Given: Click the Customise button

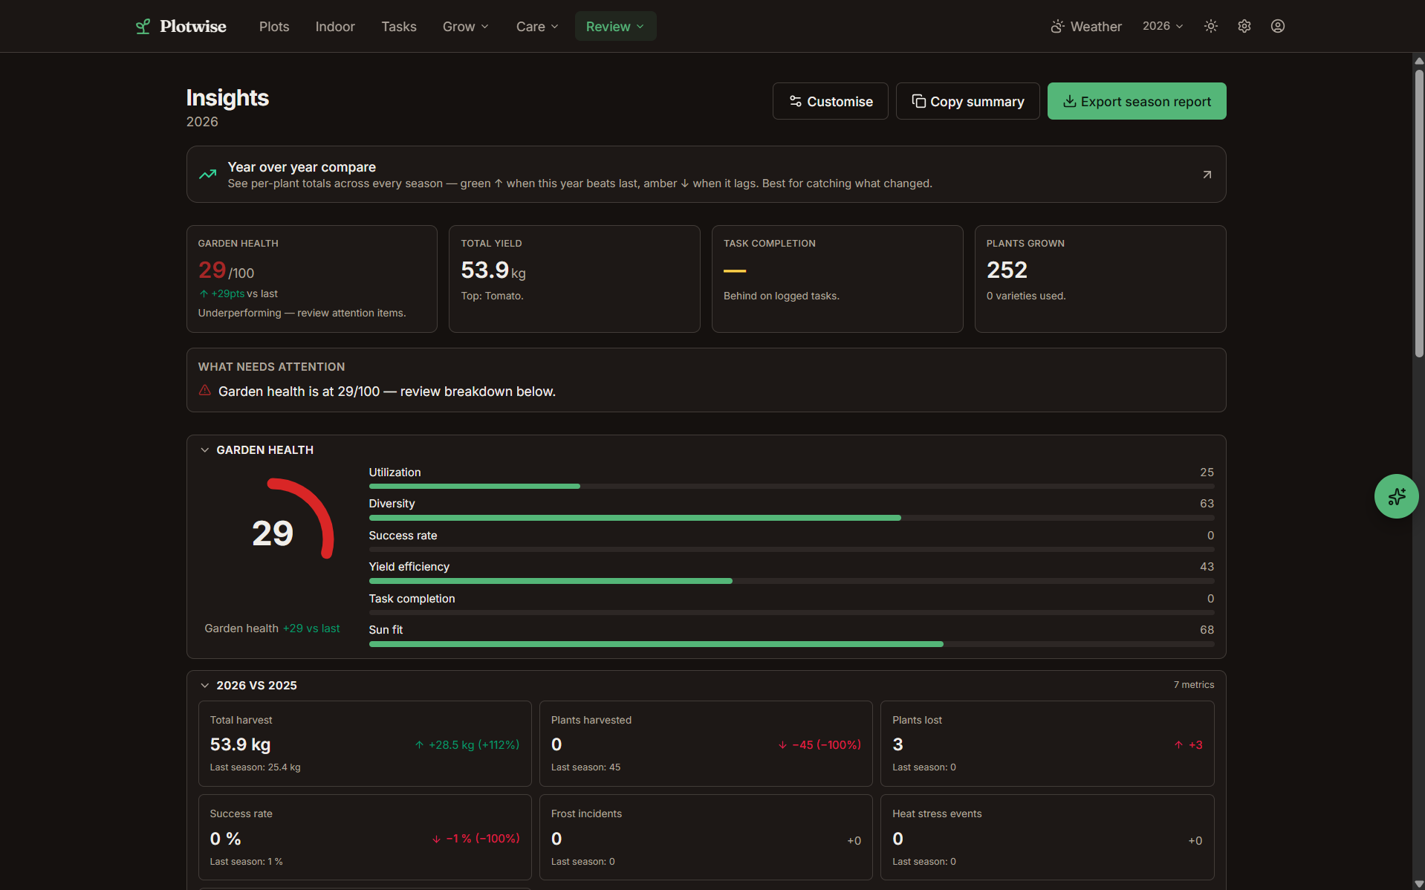Looking at the screenshot, I should [830, 101].
